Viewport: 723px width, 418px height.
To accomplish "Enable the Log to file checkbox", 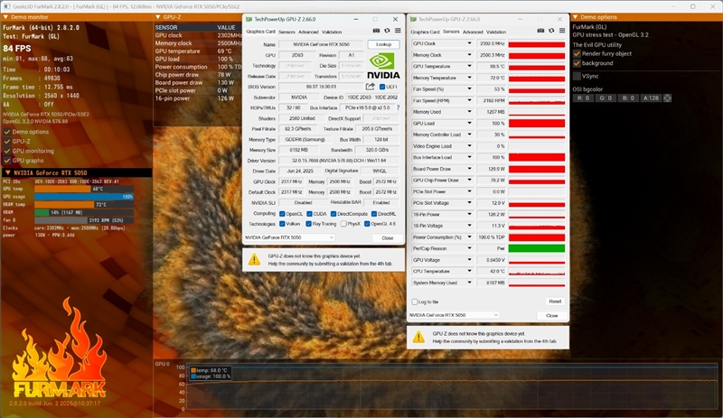I will [x=415, y=302].
